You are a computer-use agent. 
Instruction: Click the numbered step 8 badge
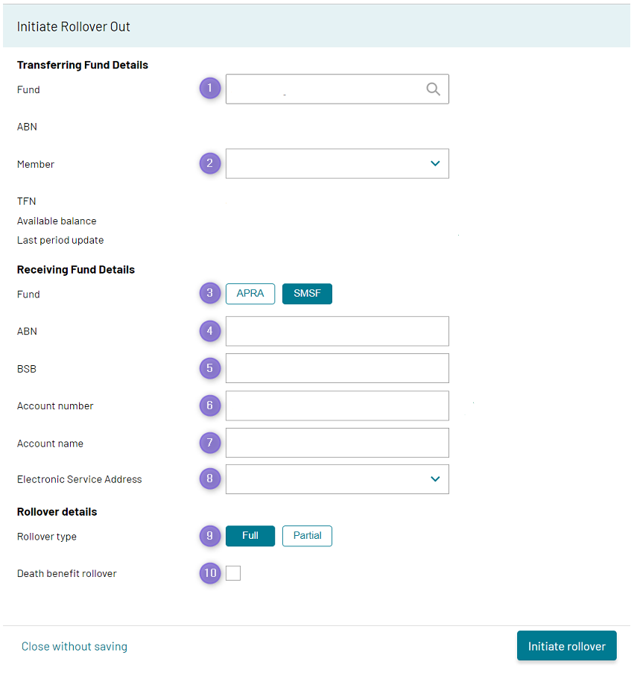click(210, 479)
